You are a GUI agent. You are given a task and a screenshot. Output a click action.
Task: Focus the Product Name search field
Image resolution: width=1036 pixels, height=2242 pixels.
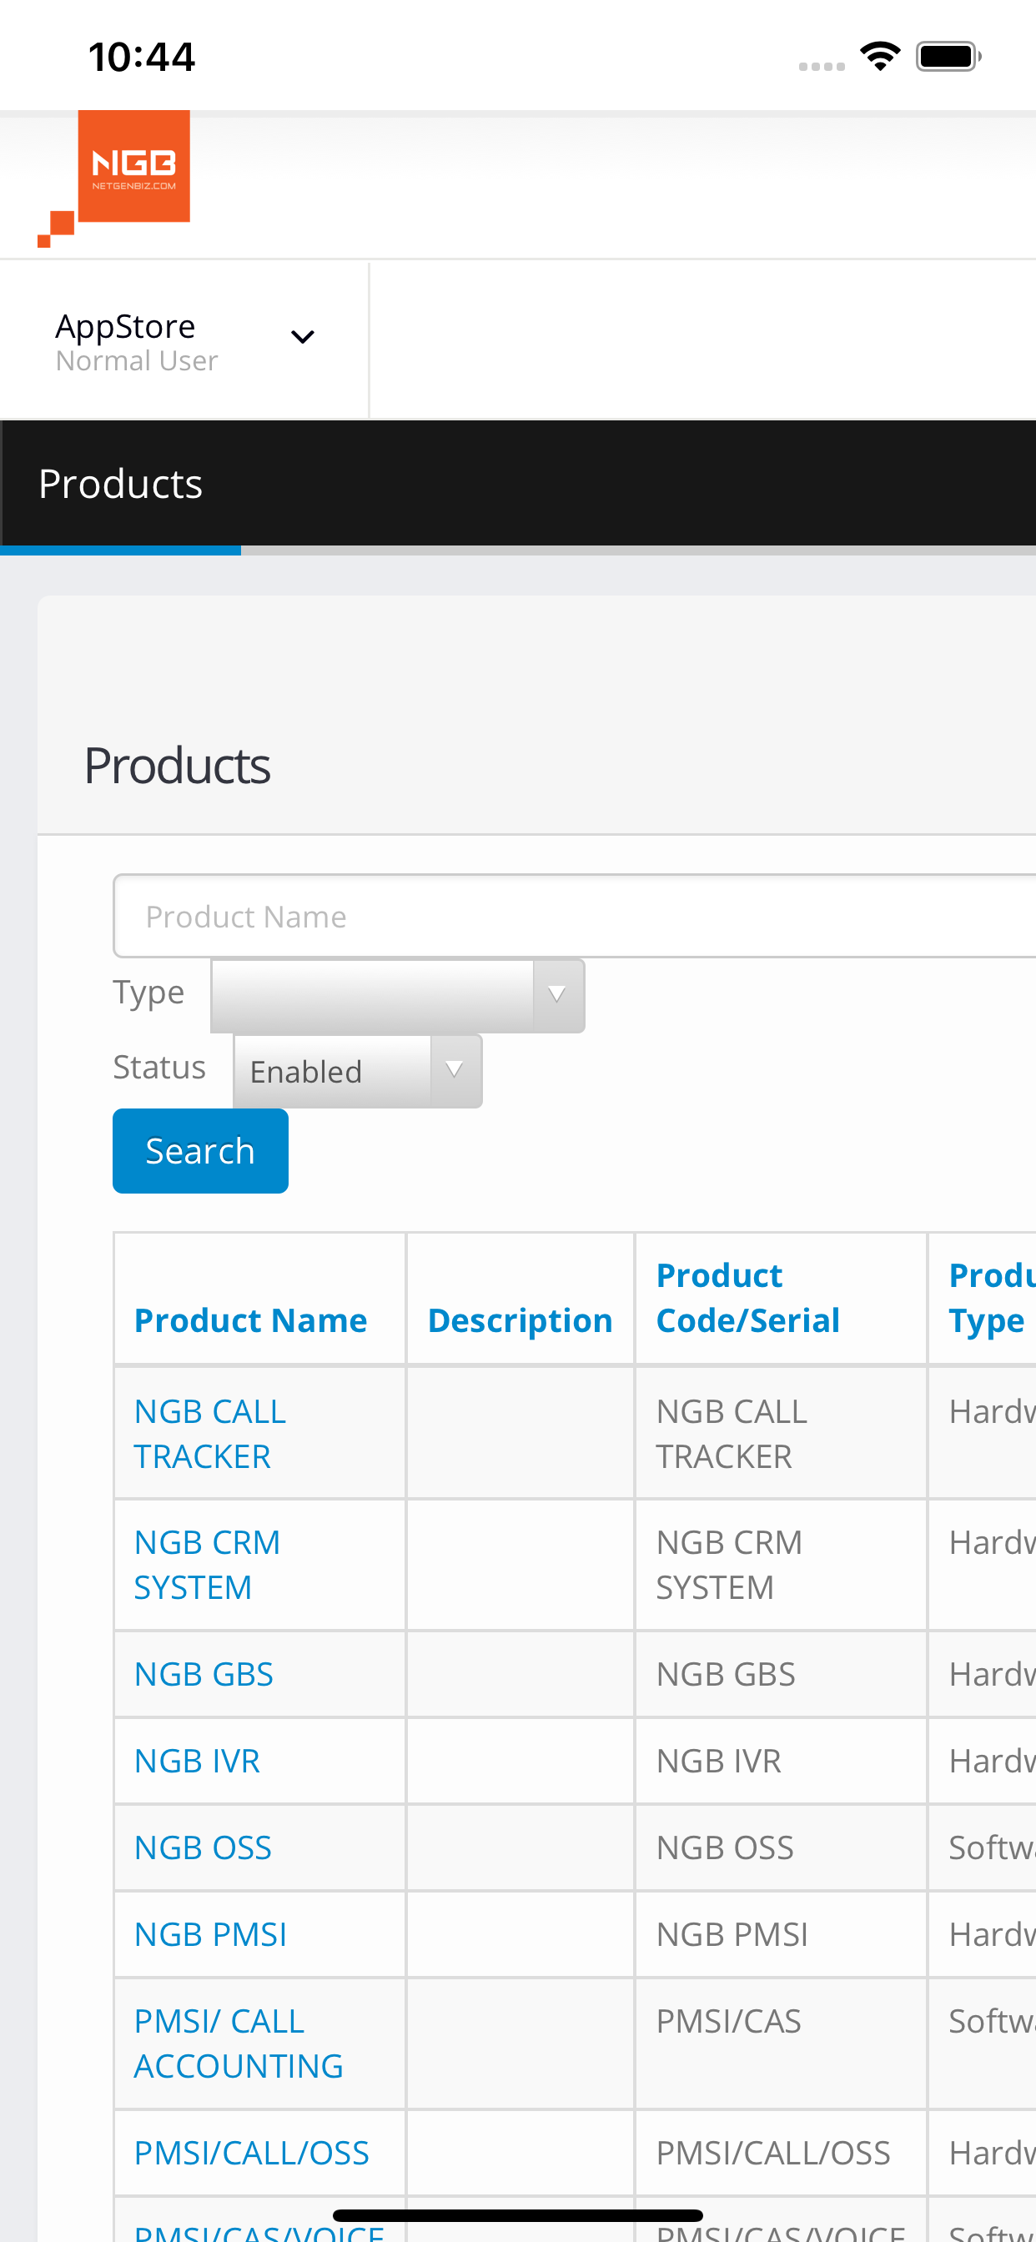[575, 916]
